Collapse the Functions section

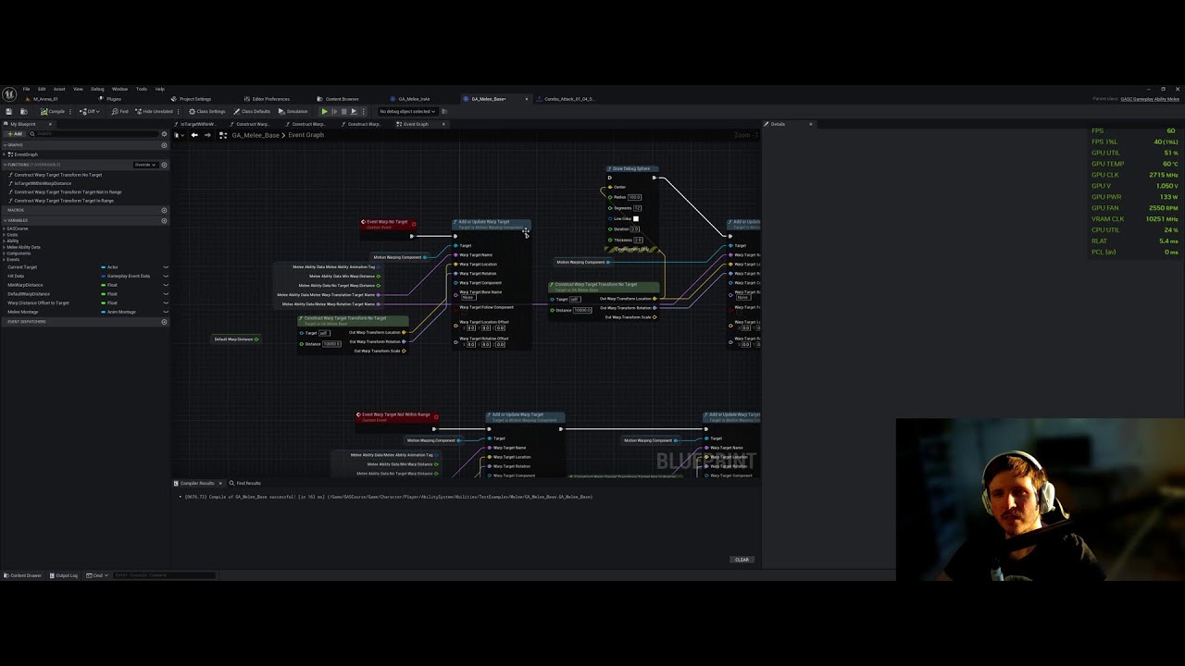(x=5, y=165)
